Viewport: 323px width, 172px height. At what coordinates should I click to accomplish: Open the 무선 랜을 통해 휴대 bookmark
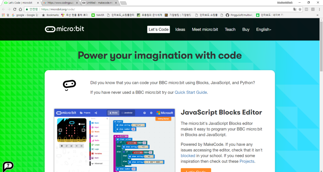click(x=75, y=15)
